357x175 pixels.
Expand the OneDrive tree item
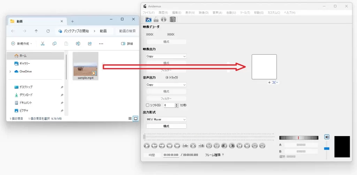(10, 71)
